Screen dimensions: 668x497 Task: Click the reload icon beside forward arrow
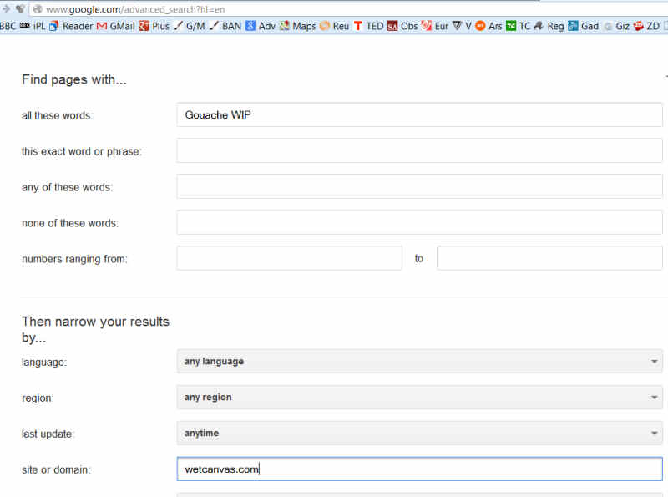(x=20, y=9)
